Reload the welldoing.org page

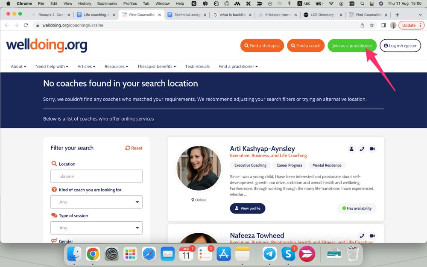(26, 25)
